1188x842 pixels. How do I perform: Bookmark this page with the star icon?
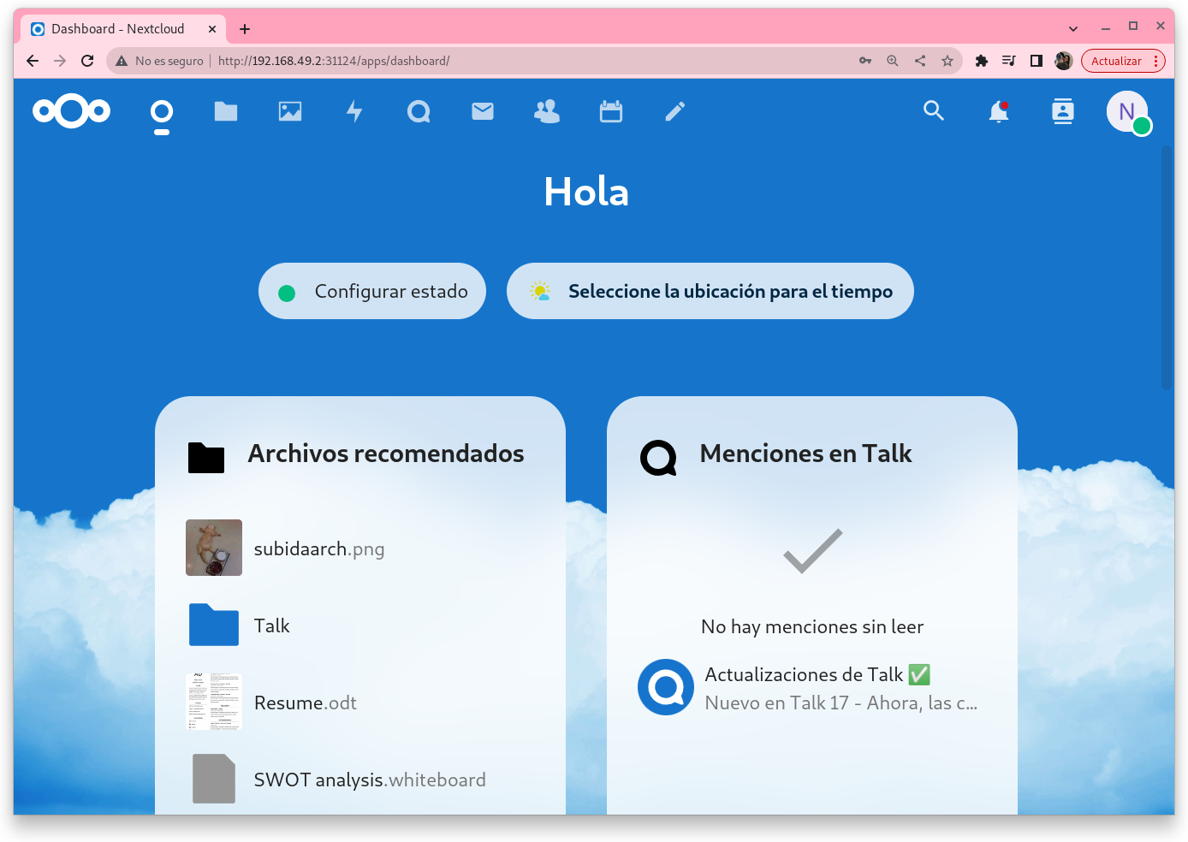[x=947, y=61]
